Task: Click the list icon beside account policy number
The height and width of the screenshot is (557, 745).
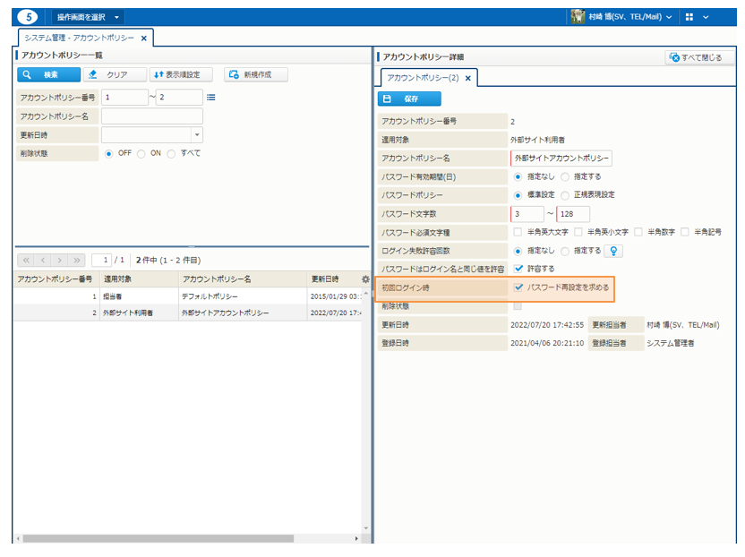Action: [x=211, y=98]
